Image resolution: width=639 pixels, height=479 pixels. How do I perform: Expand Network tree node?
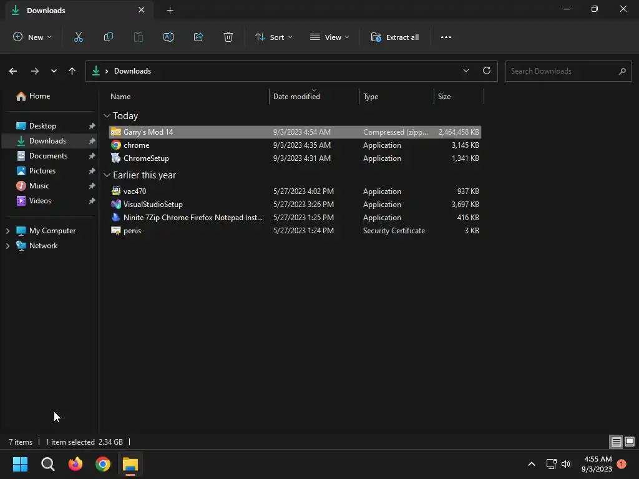tap(7, 246)
